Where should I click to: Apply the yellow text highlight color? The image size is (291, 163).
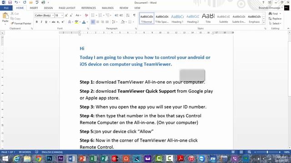tap(76, 22)
